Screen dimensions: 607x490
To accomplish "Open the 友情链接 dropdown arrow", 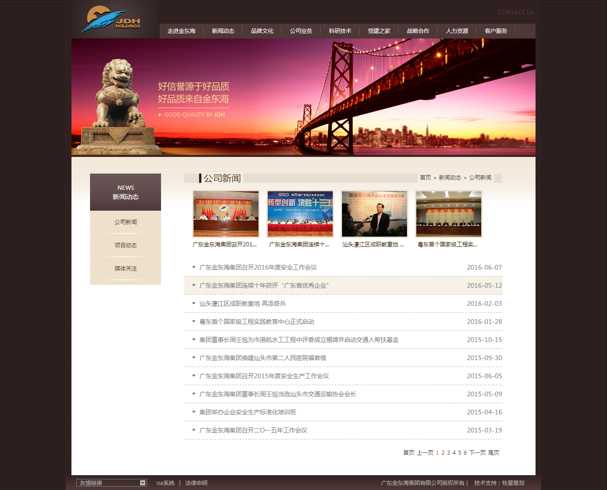I will click(142, 483).
